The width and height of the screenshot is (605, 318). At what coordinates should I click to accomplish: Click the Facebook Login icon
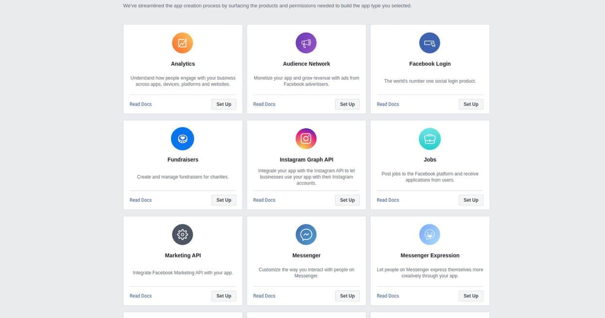(x=430, y=43)
